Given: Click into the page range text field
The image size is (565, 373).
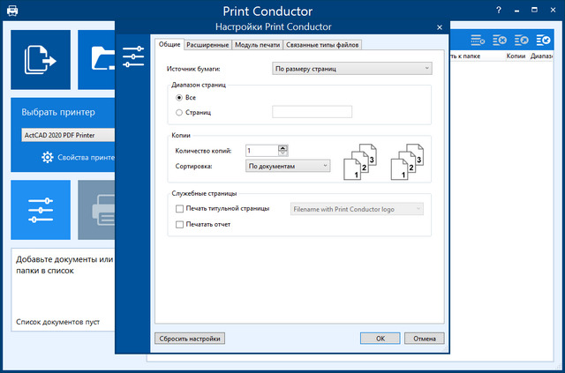Looking at the screenshot, I should [312, 112].
